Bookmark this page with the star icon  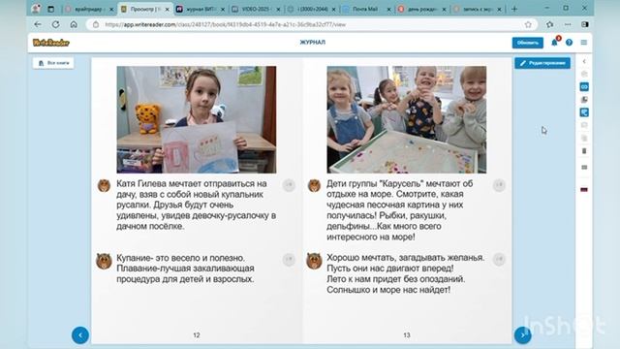coord(528,24)
